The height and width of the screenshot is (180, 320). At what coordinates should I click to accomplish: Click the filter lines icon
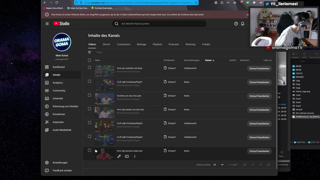[x=89, y=52]
